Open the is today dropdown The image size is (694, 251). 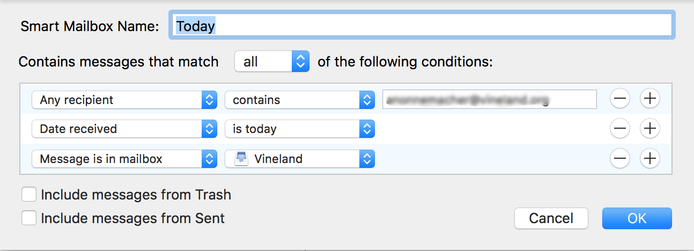[x=299, y=129]
